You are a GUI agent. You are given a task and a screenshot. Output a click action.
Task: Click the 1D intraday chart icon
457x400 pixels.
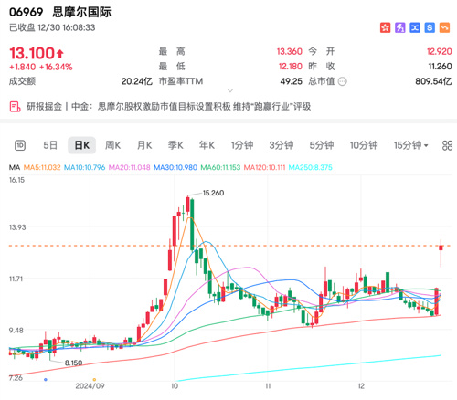(x=20, y=145)
